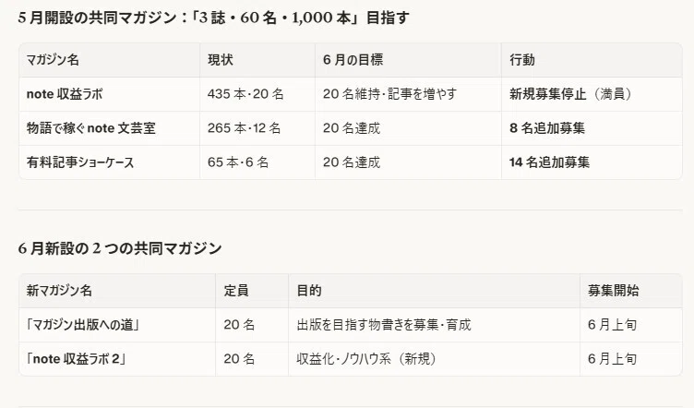Click the heading 5月開設の共同マガジン
This screenshot has height=408, width=694.
point(213,18)
